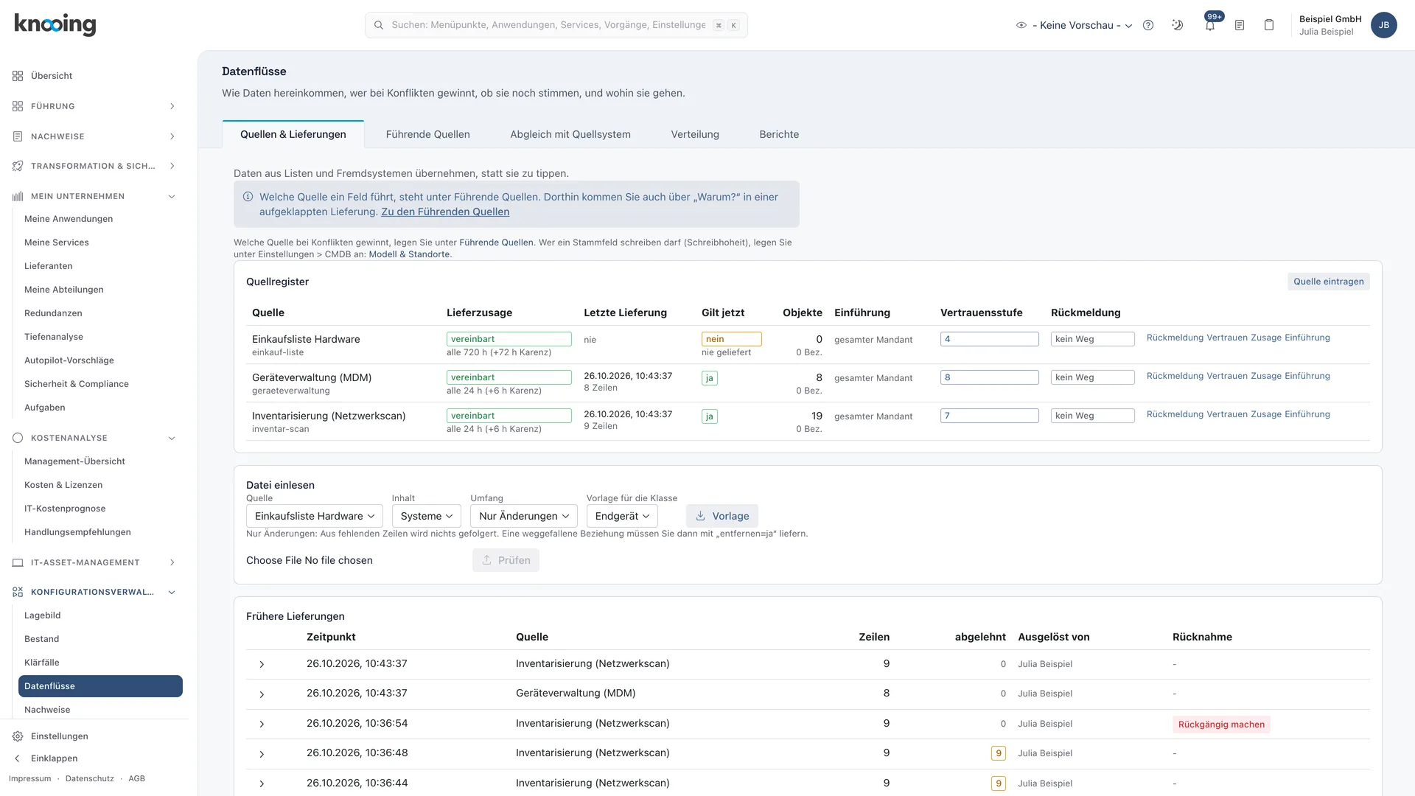This screenshot has width=1415, height=796.
Task: Open the Inhalt dropdown Systeme
Action: click(427, 516)
